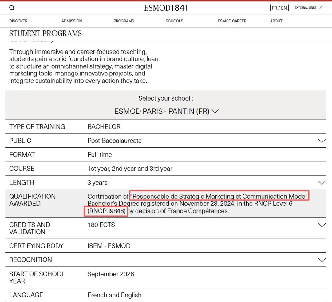The width and height of the screenshot is (332, 302).
Task: Click the '3 years' length value
Action: point(97,183)
